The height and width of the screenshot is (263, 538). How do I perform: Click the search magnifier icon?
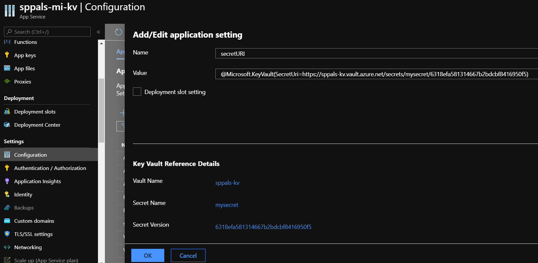pyautogui.click(x=9, y=32)
